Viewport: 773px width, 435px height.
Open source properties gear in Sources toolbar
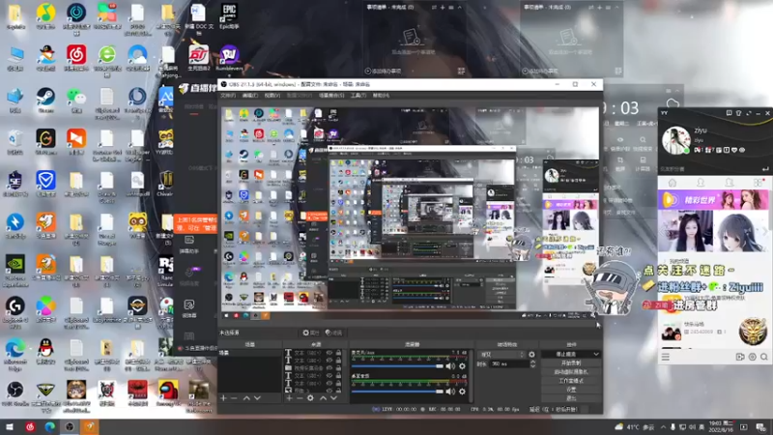pos(310,398)
